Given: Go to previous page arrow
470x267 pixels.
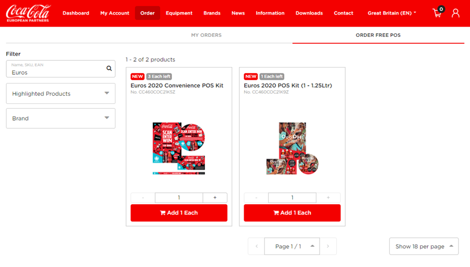Looking at the screenshot, I should 256,246.
